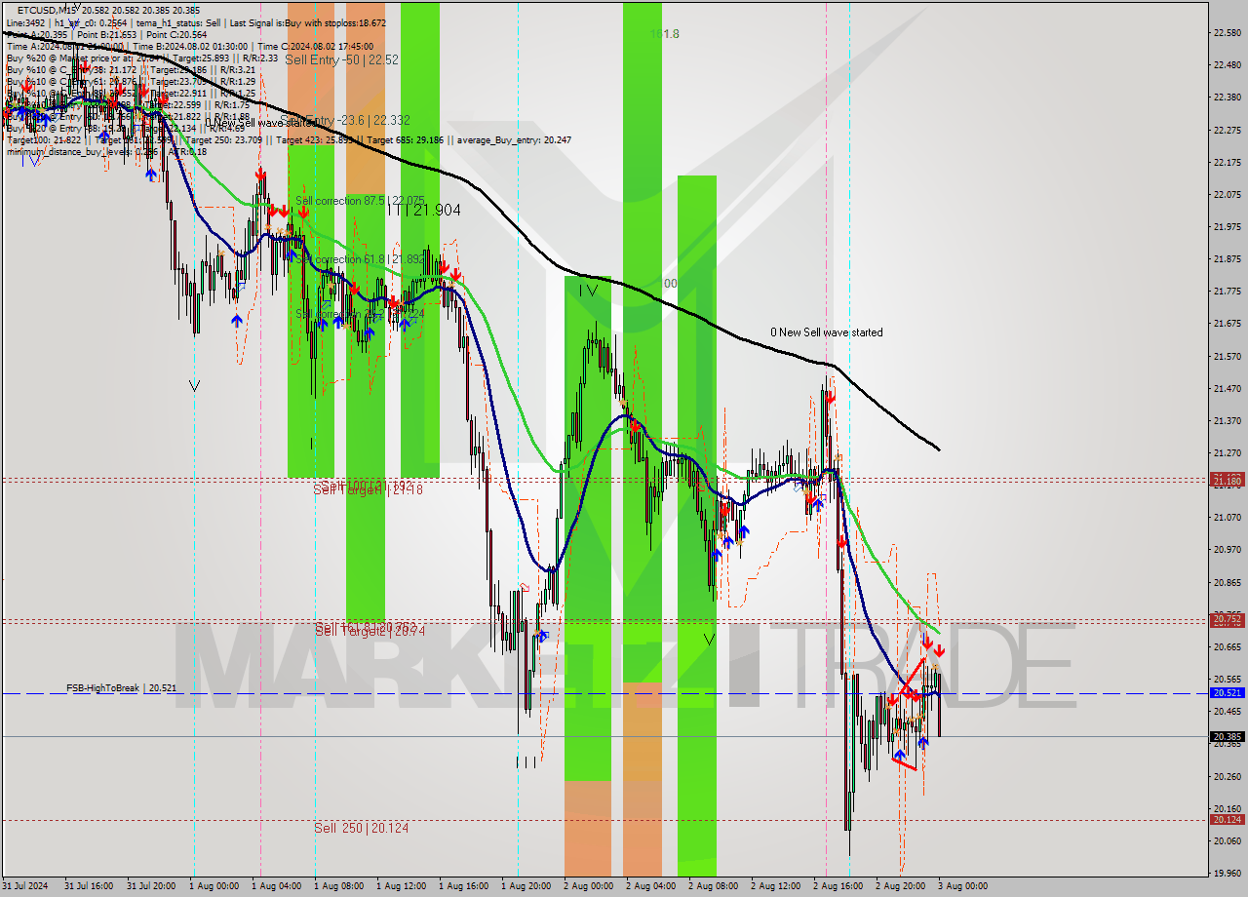Select the 'Sell Entry -50 | 22.52' label
The width and height of the screenshot is (1248, 897).
pyautogui.click(x=341, y=59)
